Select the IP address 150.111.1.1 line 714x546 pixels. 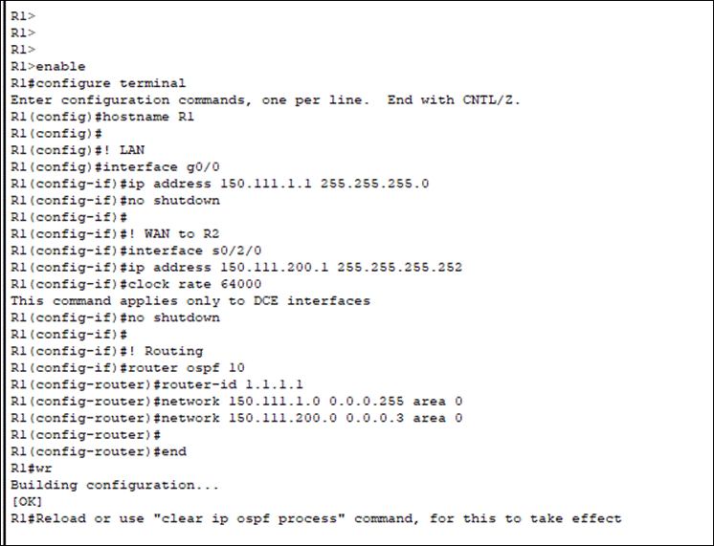(x=219, y=184)
